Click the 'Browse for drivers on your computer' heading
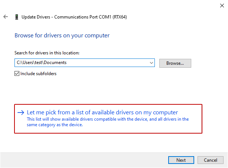 tap(62, 36)
